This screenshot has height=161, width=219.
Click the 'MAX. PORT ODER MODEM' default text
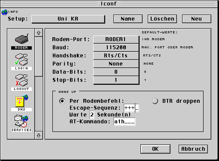[x=167, y=47]
